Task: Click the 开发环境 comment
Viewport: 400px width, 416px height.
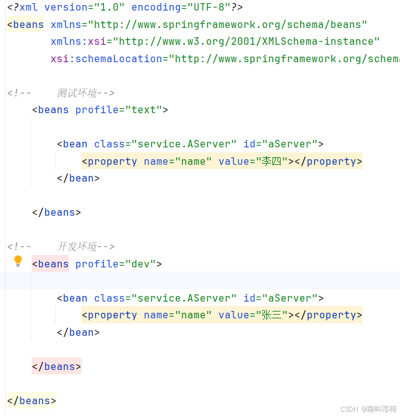Action: click(x=61, y=246)
